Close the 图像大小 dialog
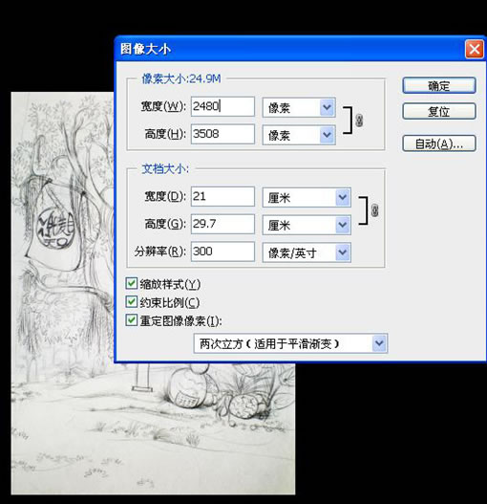Viewport: 487px width, 504px height. [475, 50]
